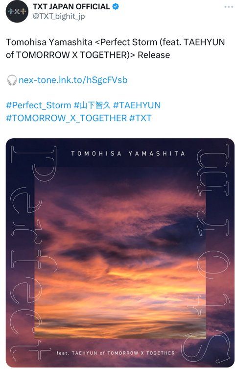Viewport: 235px width, 369px height.
Task: Open the TXT JAPAN OFFICIAL display name
Action: [71, 6]
